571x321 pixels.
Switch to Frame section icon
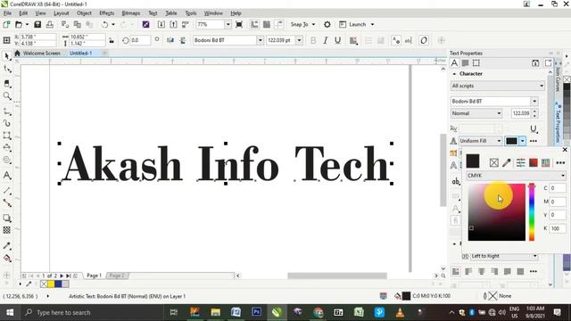click(x=476, y=63)
